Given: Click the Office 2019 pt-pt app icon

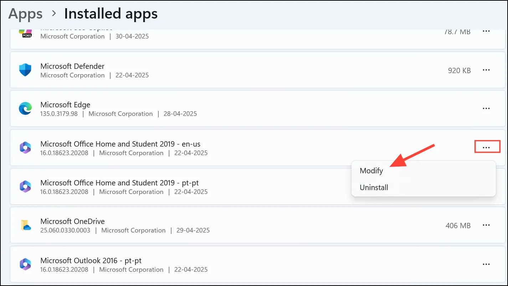Looking at the screenshot, I should pos(25,186).
